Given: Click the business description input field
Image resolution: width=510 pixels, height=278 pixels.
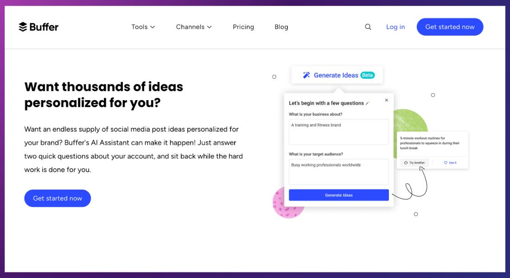Looking at the screenshot, I should [x=338, y=132].
